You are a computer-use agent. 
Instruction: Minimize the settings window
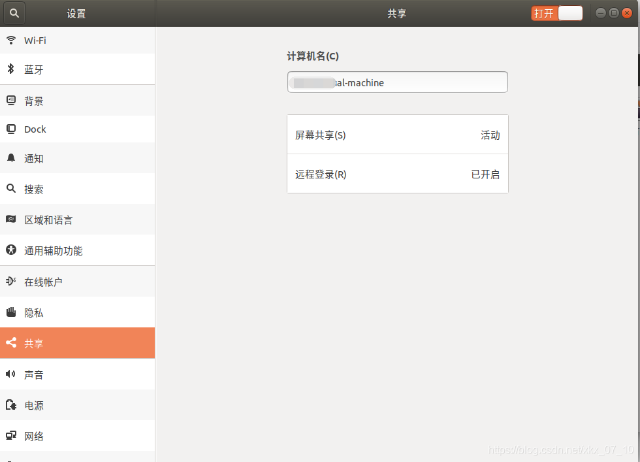click(600, 13)
